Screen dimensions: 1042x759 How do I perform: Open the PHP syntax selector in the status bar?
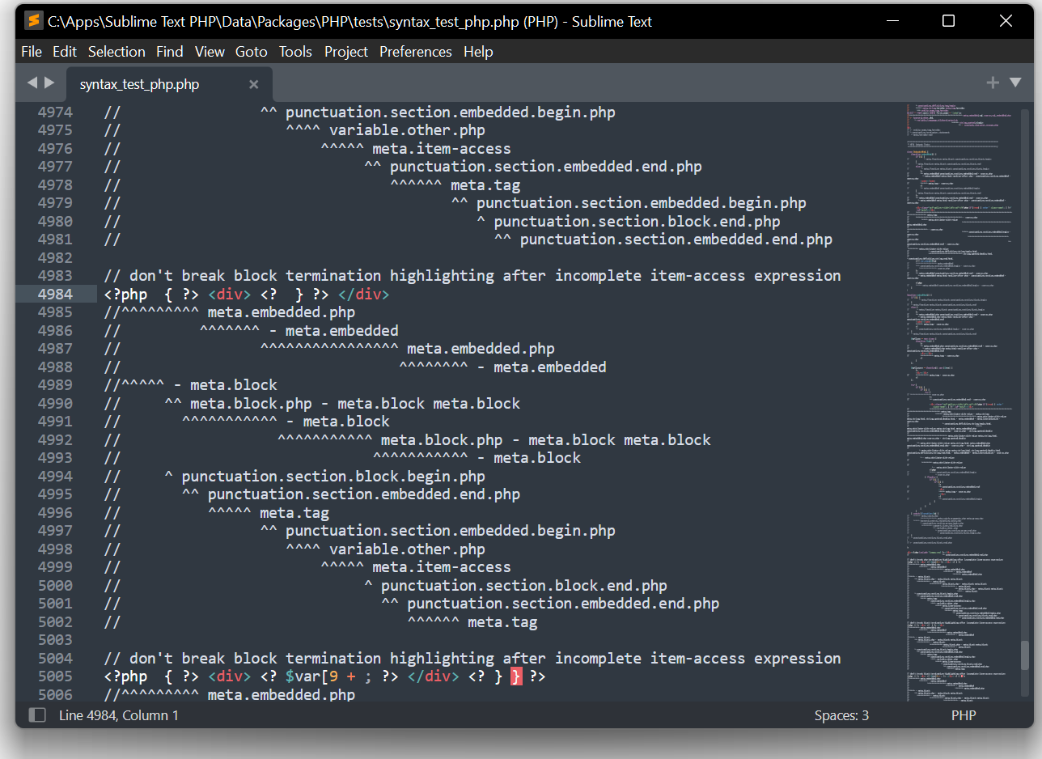tap(964, 714)
